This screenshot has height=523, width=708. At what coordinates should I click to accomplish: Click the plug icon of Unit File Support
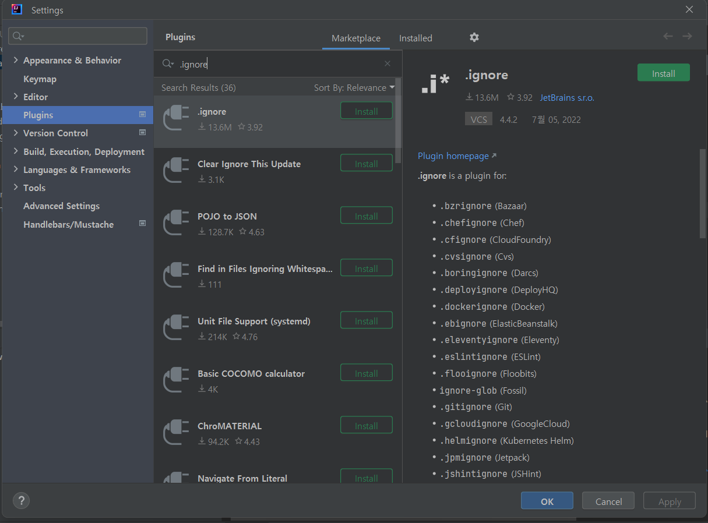click(176, 327)
